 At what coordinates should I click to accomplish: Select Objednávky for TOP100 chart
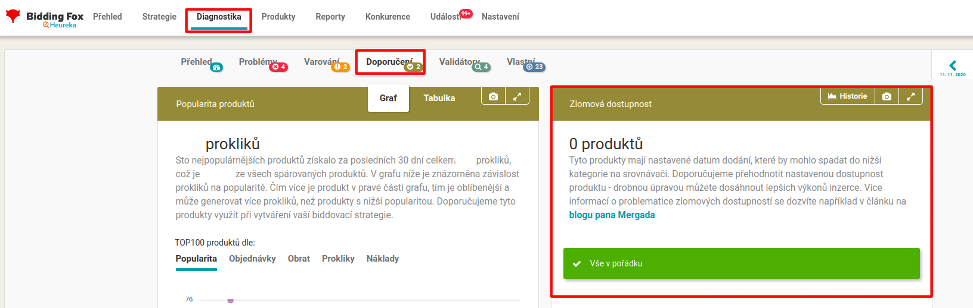click(252, 259)
